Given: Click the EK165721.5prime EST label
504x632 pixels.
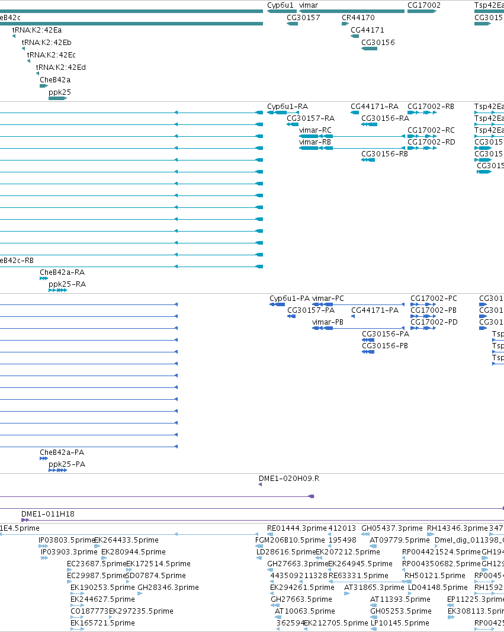Looking at the screenshot, I should pos(102,623).
